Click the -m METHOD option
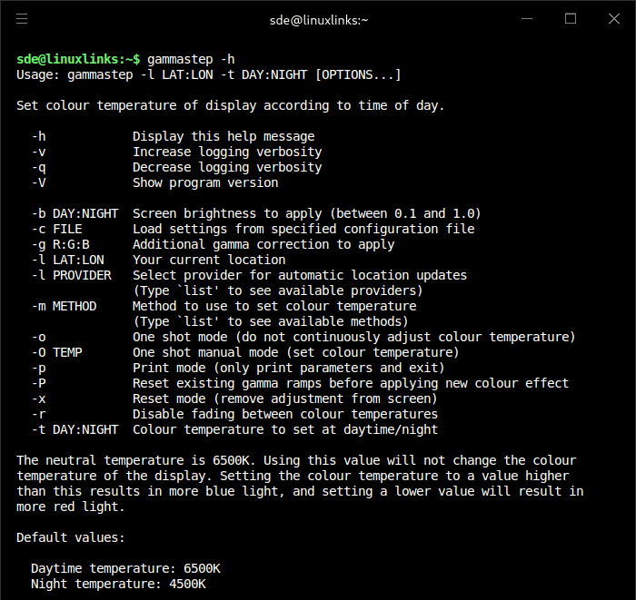 pos(65,306)
